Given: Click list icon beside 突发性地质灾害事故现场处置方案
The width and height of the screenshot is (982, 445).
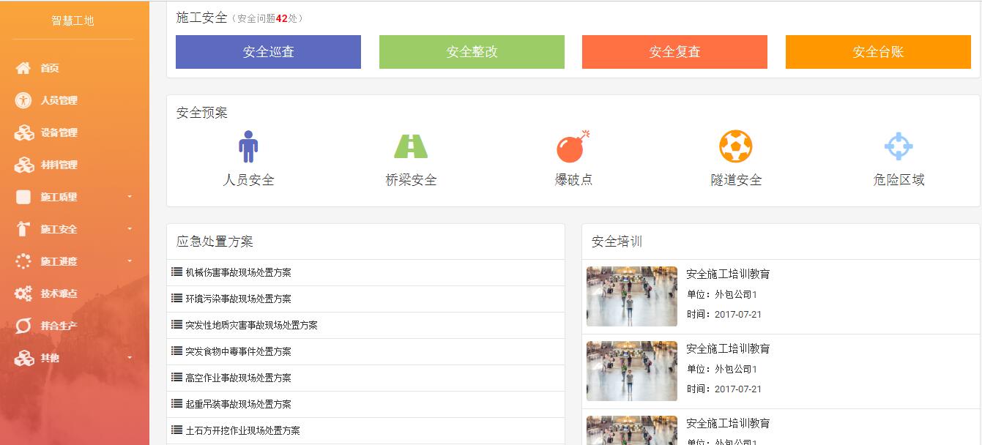Looking at the screenshot, I should 176,324.
